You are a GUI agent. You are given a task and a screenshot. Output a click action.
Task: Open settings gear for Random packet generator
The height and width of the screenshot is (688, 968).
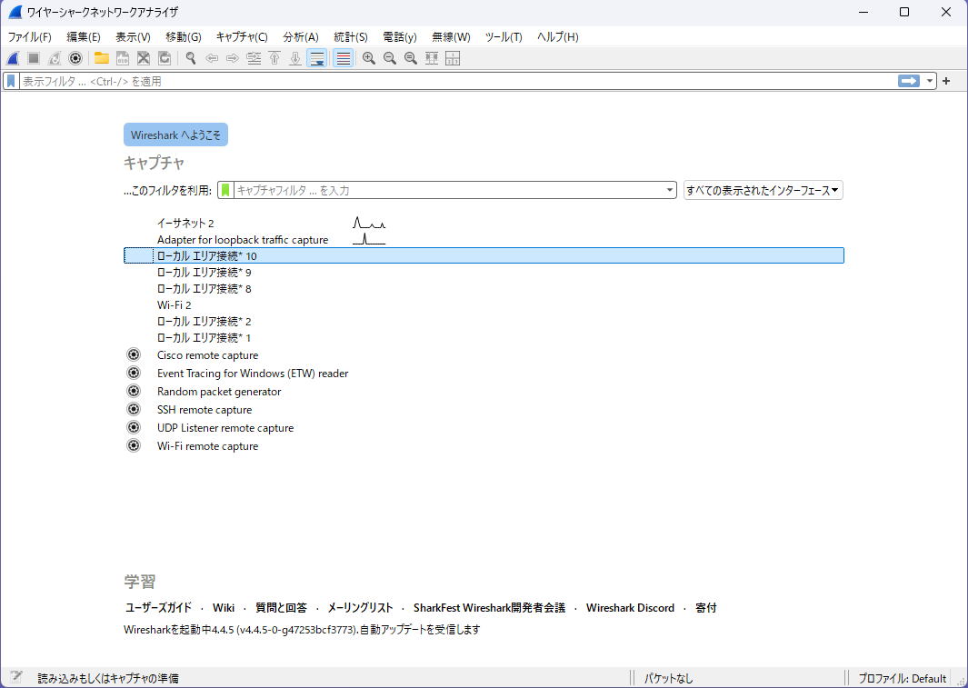click(x=134, y=391)
